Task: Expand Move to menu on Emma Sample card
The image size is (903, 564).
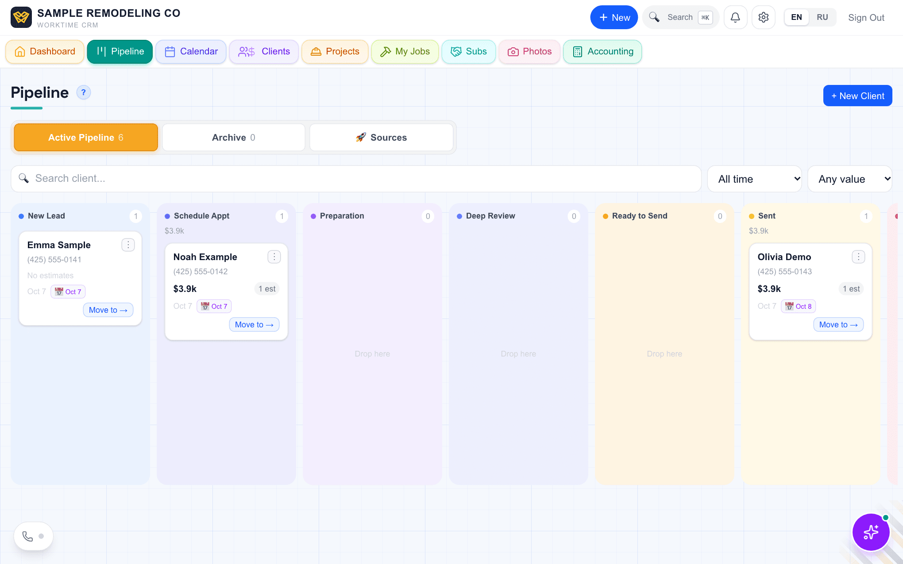Action: point(108,310)
